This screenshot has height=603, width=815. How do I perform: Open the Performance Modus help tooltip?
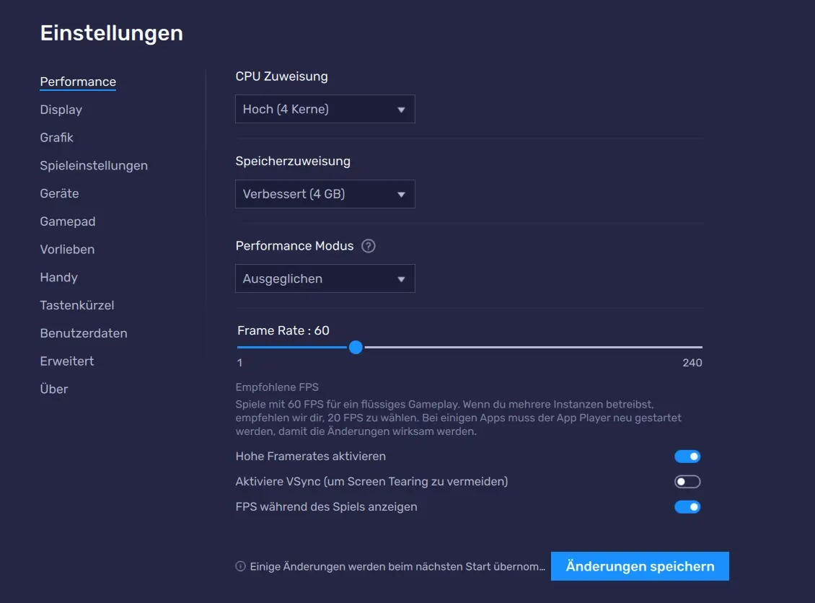369,246
